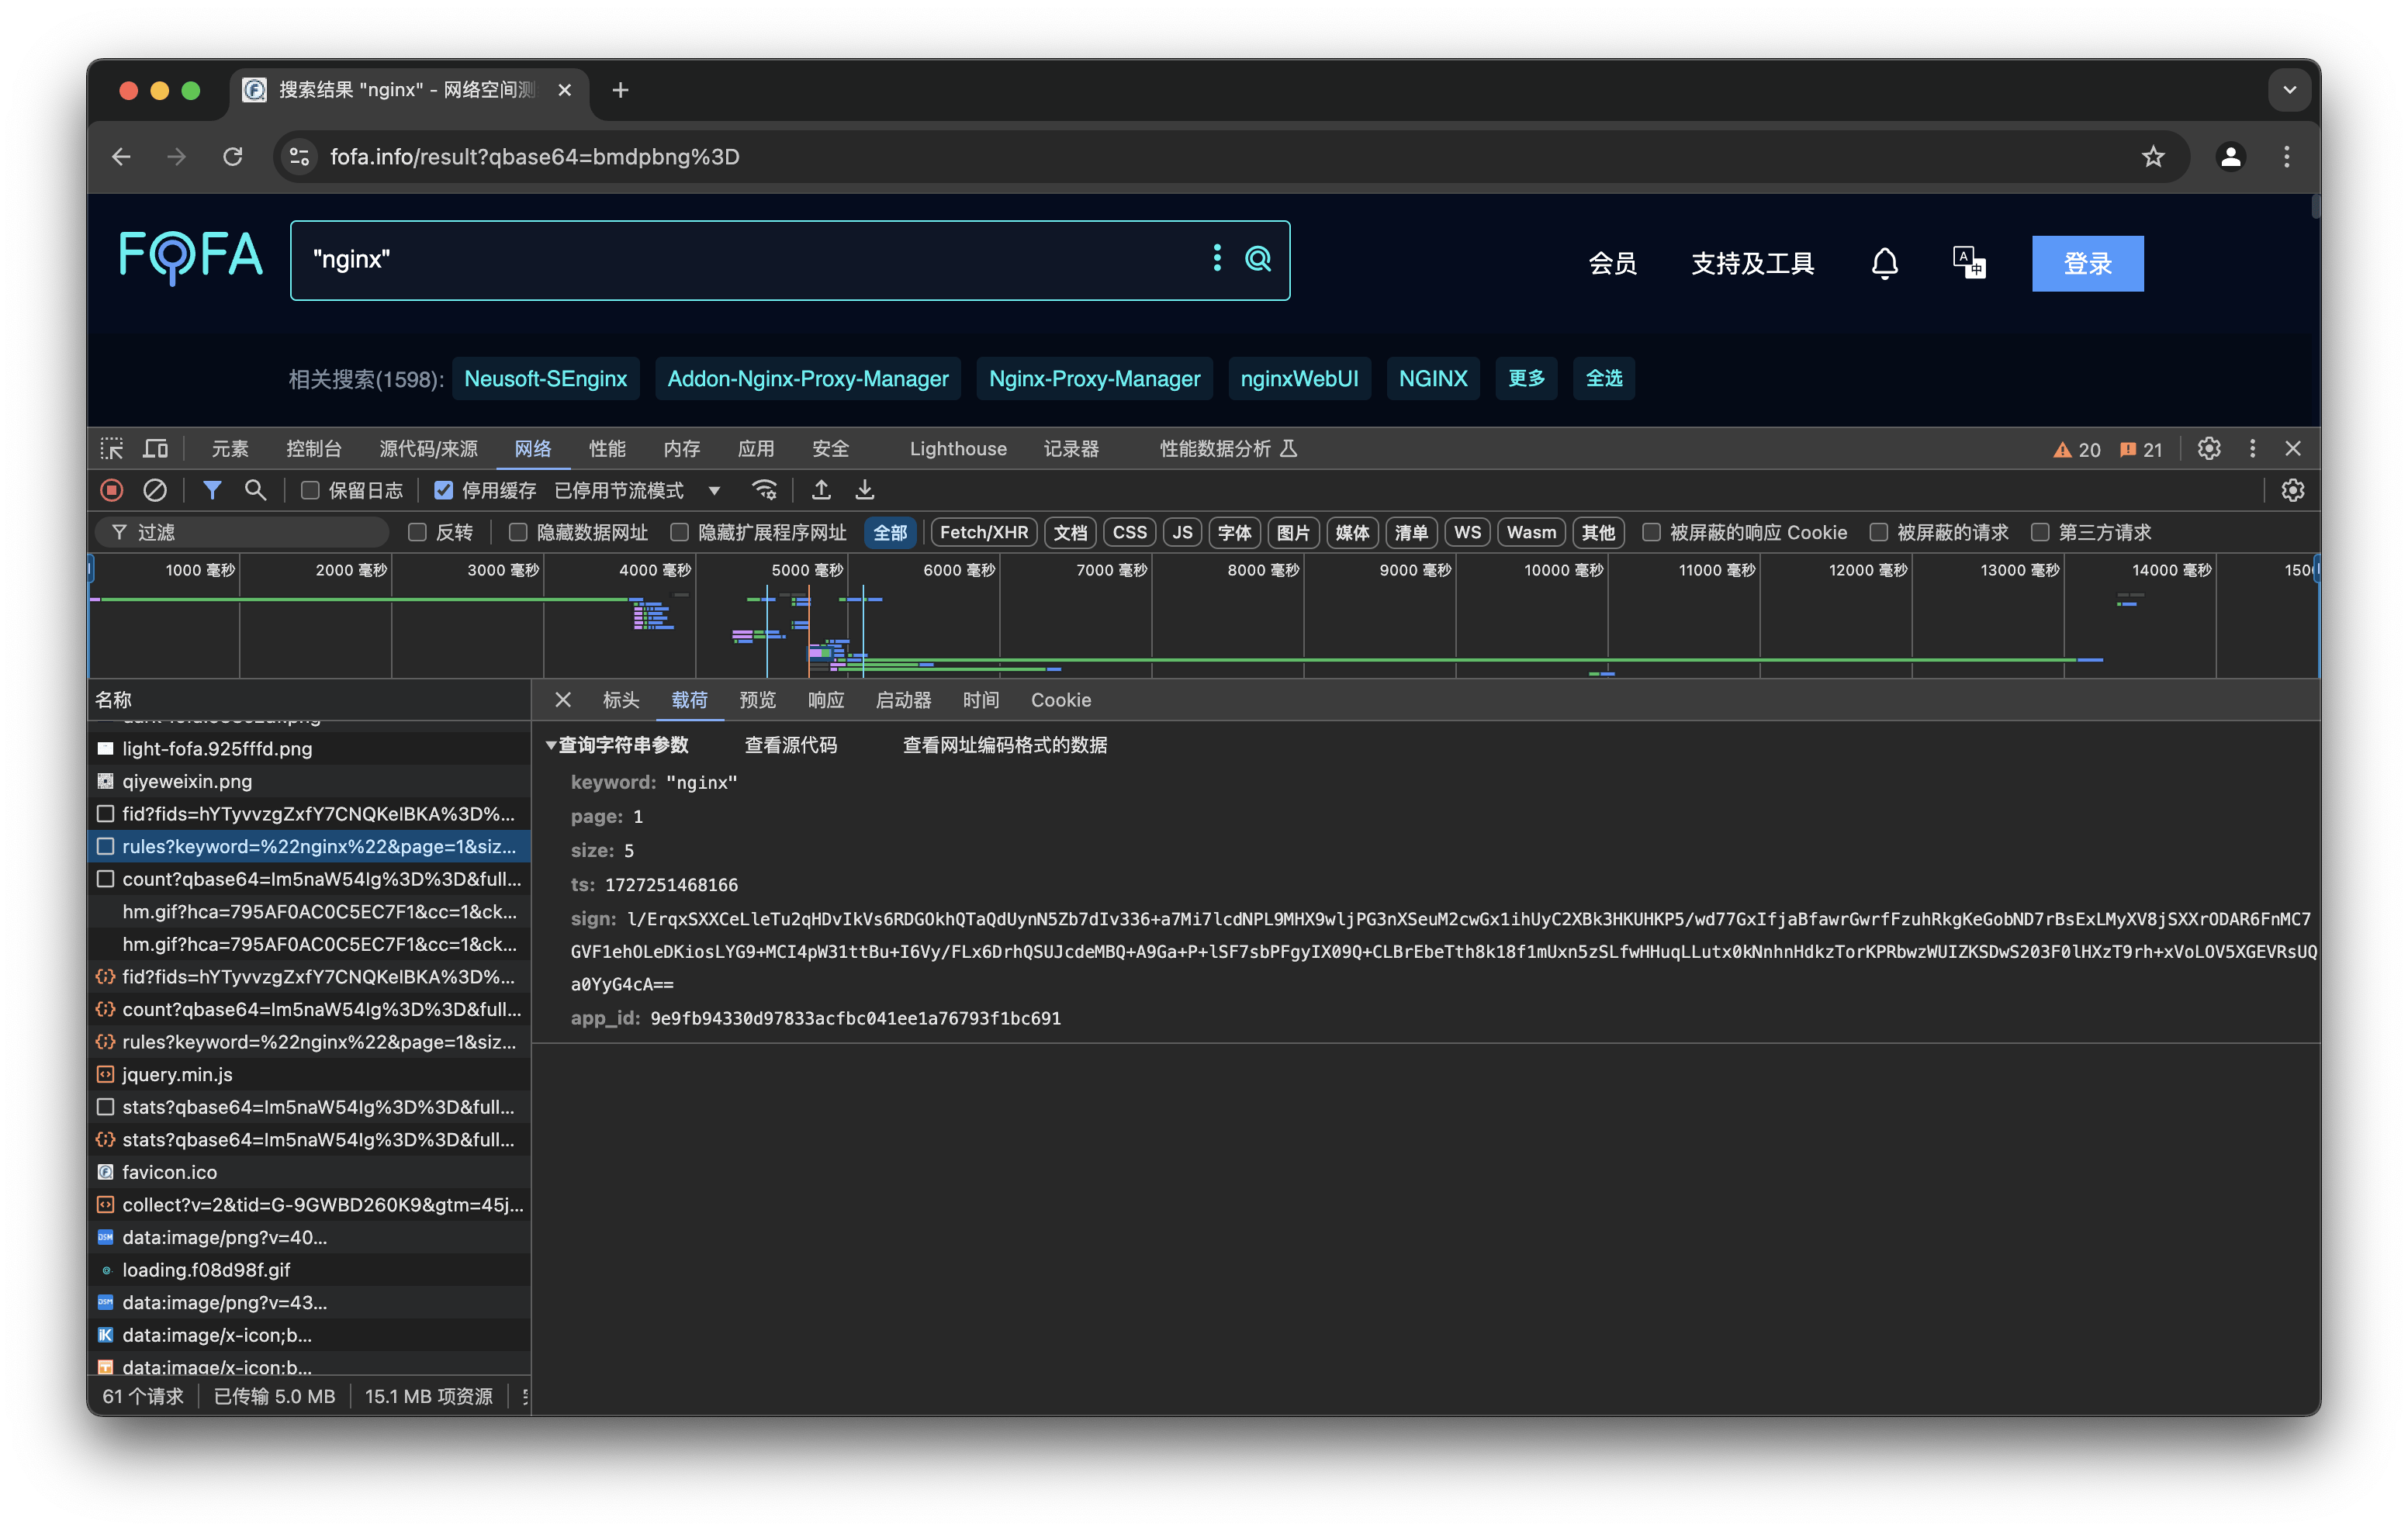This screenshot has width=2408, height=1531.
Task: Switch to the 响应 tab
Action: [x=825, y=700]
